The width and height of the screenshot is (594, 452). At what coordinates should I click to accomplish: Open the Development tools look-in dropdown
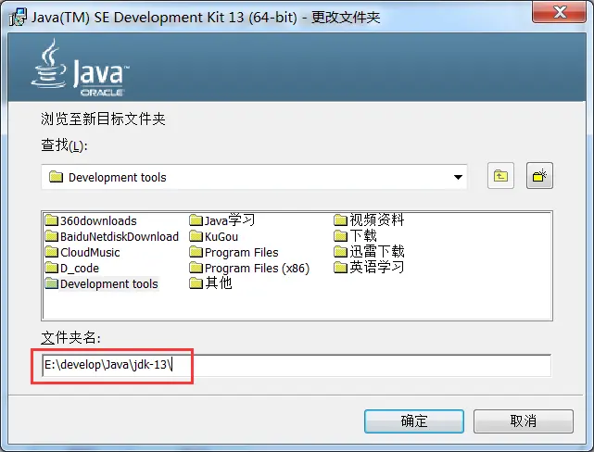coord(254,177)
